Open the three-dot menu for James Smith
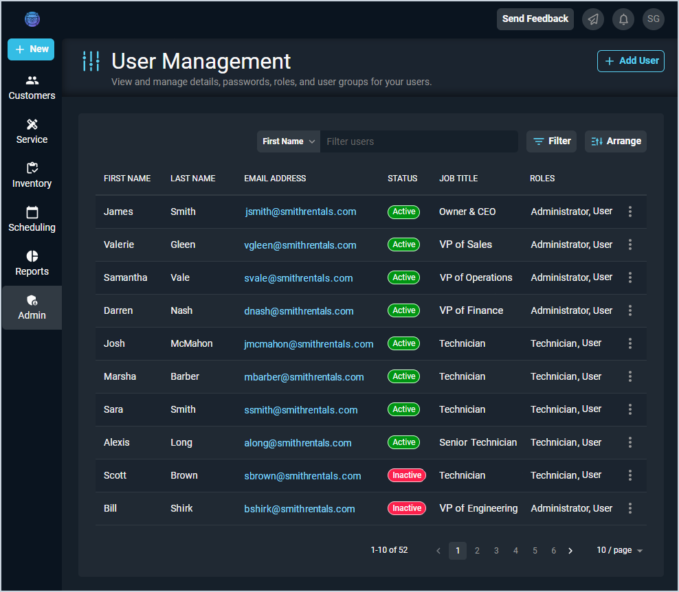 tap(630, 212)
